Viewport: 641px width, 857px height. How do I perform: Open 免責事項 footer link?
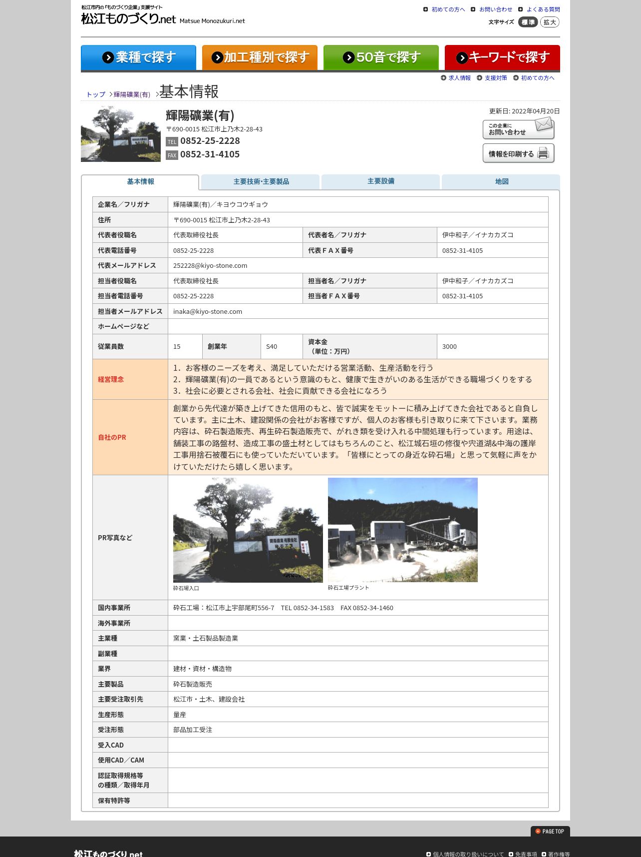click(526, 854)
